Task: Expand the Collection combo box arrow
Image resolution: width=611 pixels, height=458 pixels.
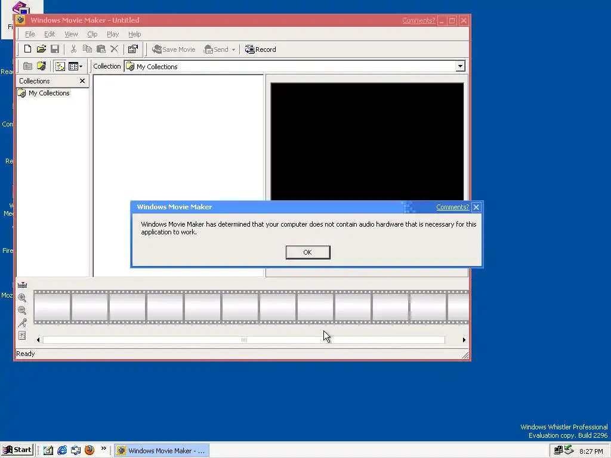Action: [x=460, y=66]
